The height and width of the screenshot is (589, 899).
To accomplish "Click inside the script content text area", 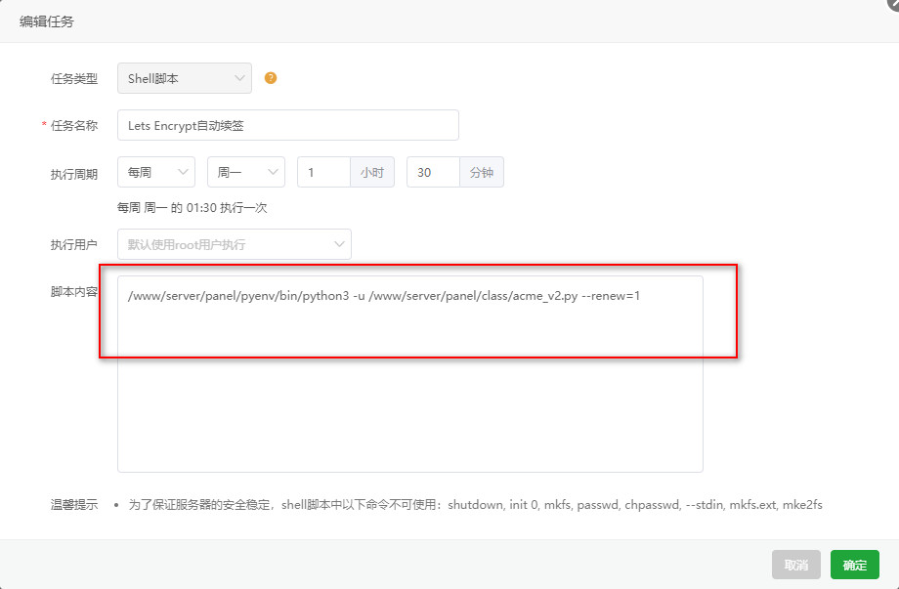I will (x=409, y=391).
